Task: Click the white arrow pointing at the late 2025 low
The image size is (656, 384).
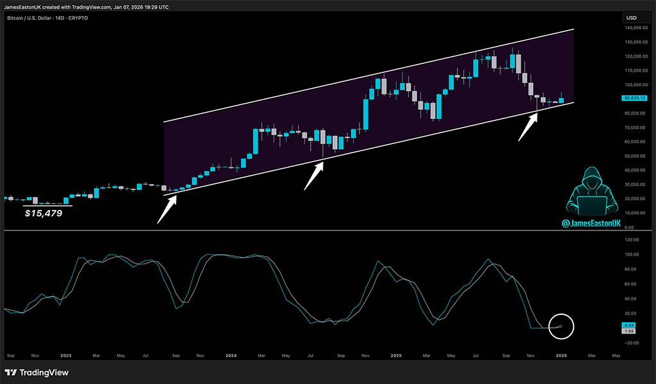Action: click(x=528, y=125)
